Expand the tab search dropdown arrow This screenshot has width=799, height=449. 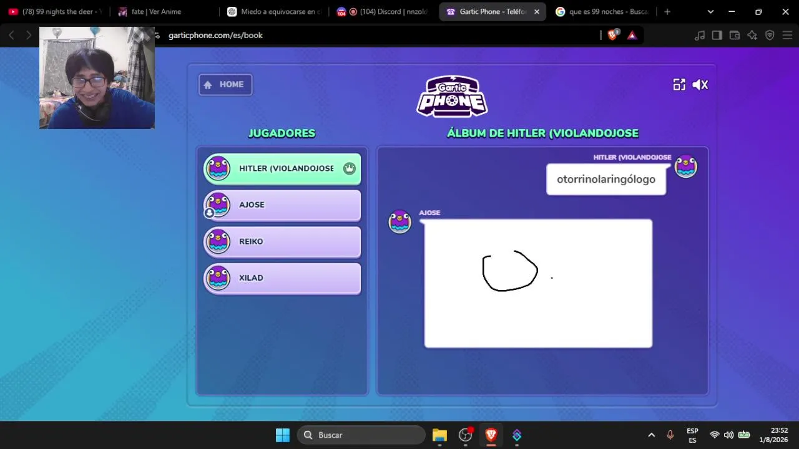[x=710, y=12]
